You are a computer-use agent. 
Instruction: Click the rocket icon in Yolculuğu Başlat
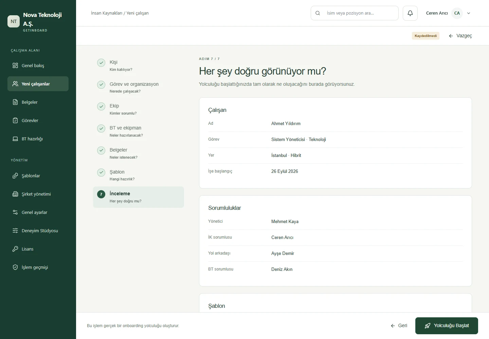pyautogui.click(x=428, y=326)
